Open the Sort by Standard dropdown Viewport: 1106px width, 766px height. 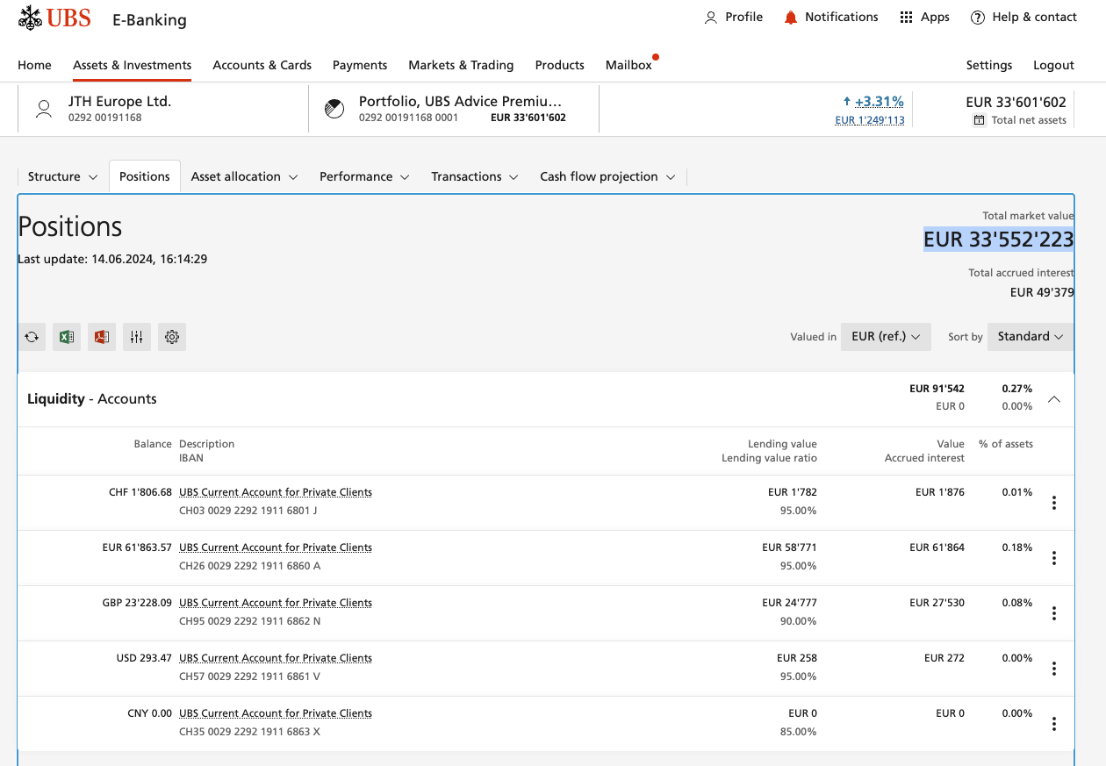(1030, 337)
